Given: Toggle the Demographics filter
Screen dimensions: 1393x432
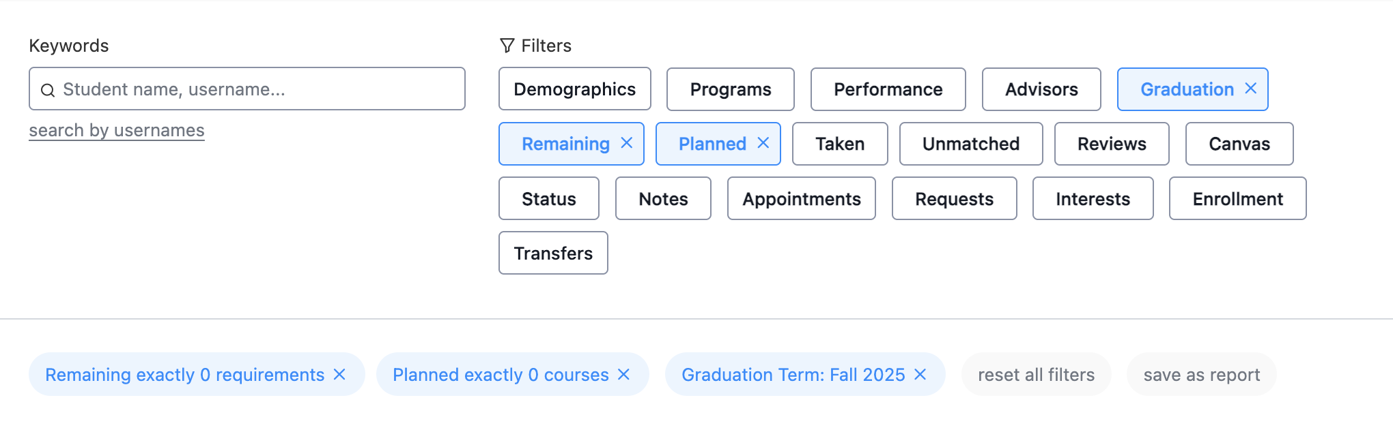Looking at the screenshot, I should coord(574,89).
